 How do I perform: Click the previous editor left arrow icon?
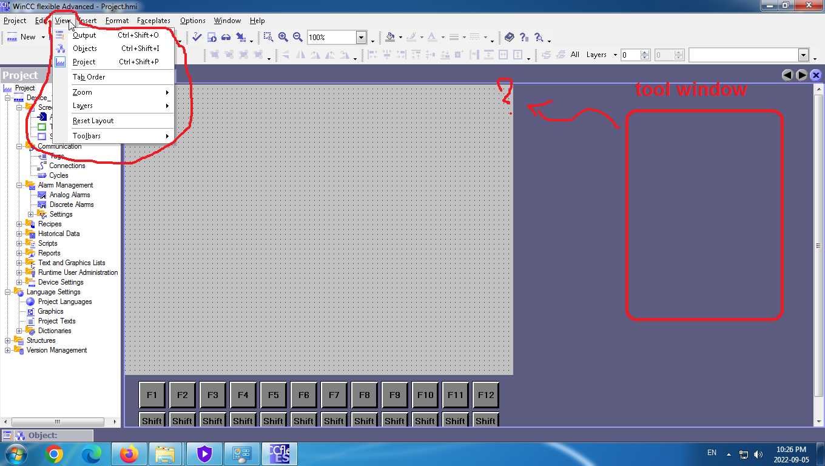(x=787, y=75)
